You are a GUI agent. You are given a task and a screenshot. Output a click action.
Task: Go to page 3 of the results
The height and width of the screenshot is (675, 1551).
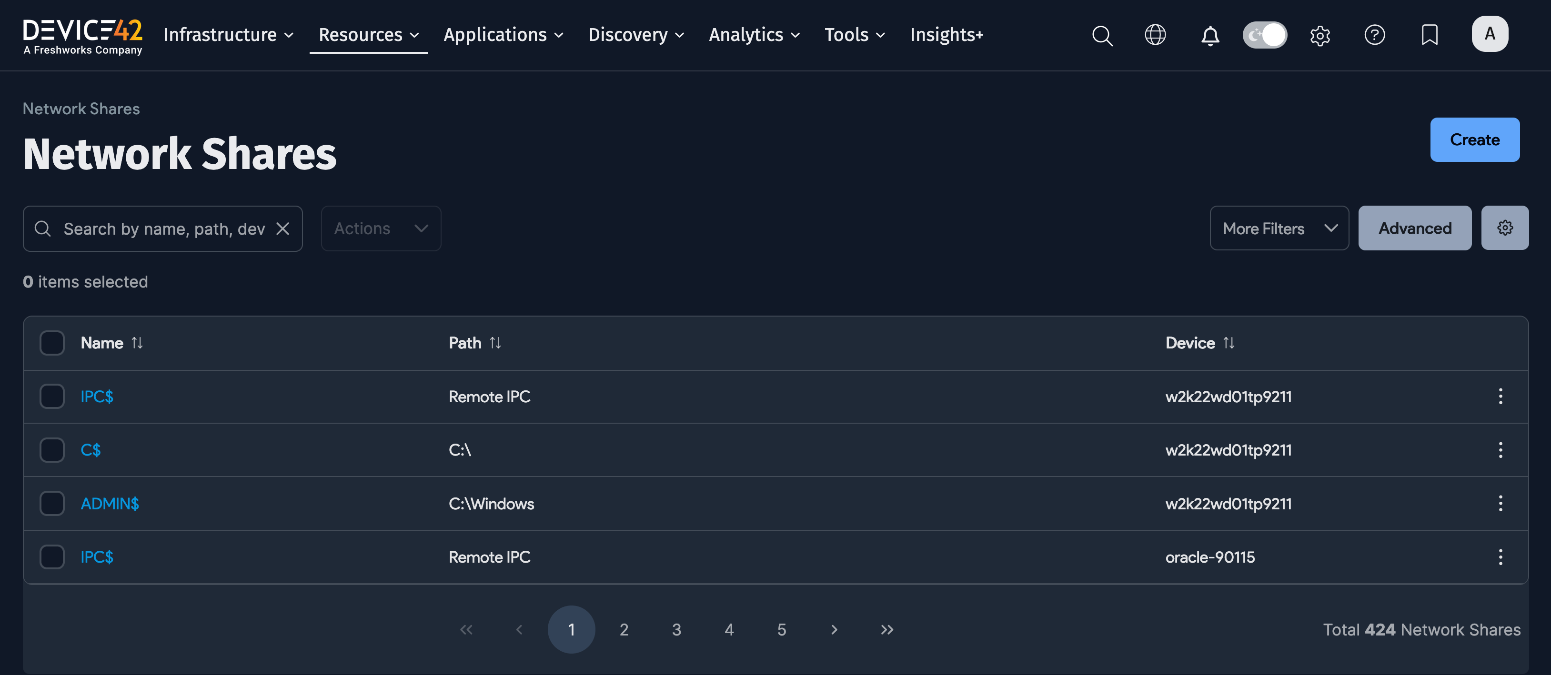point(677,630)
